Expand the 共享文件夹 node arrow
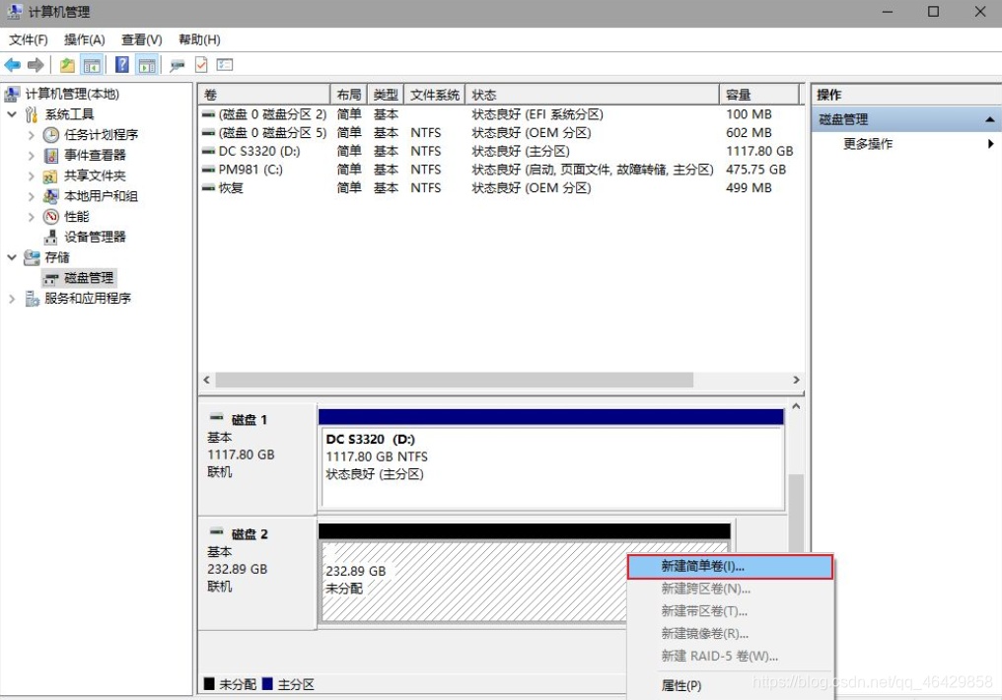This screenshot has width=1002, height=700. click(x=31, y=175)
